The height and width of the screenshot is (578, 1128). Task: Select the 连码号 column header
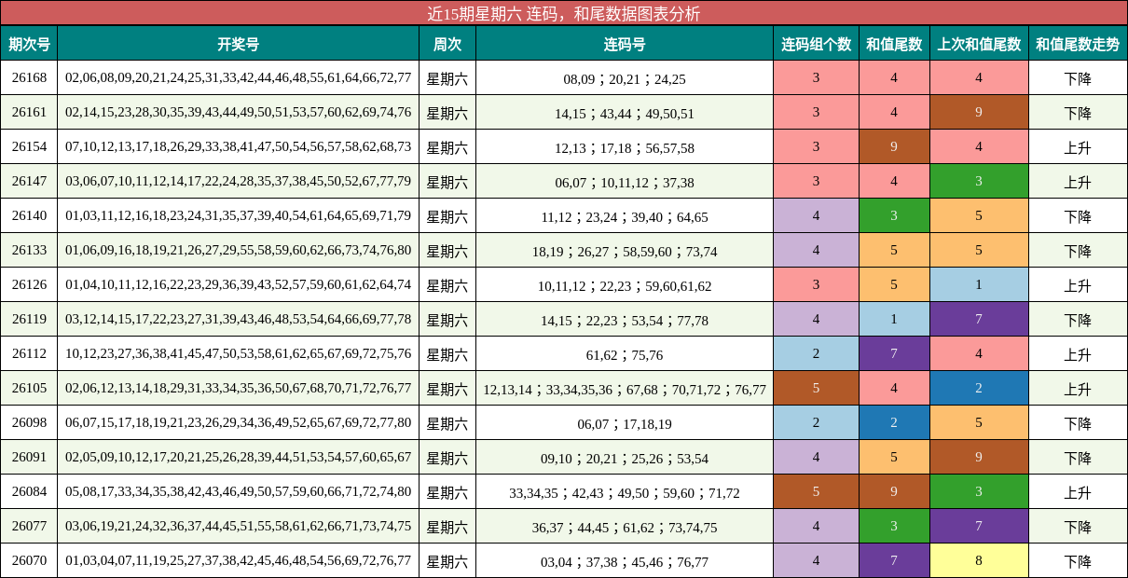625,44
